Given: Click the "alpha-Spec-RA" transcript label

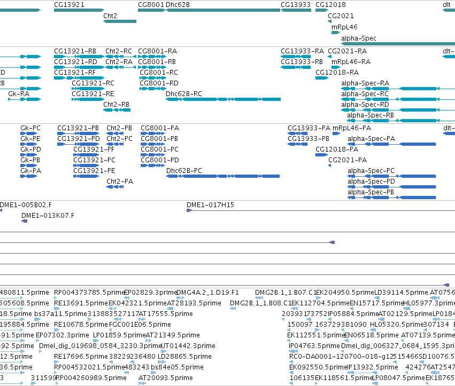Looking at the screenshot, I should 365,83.
